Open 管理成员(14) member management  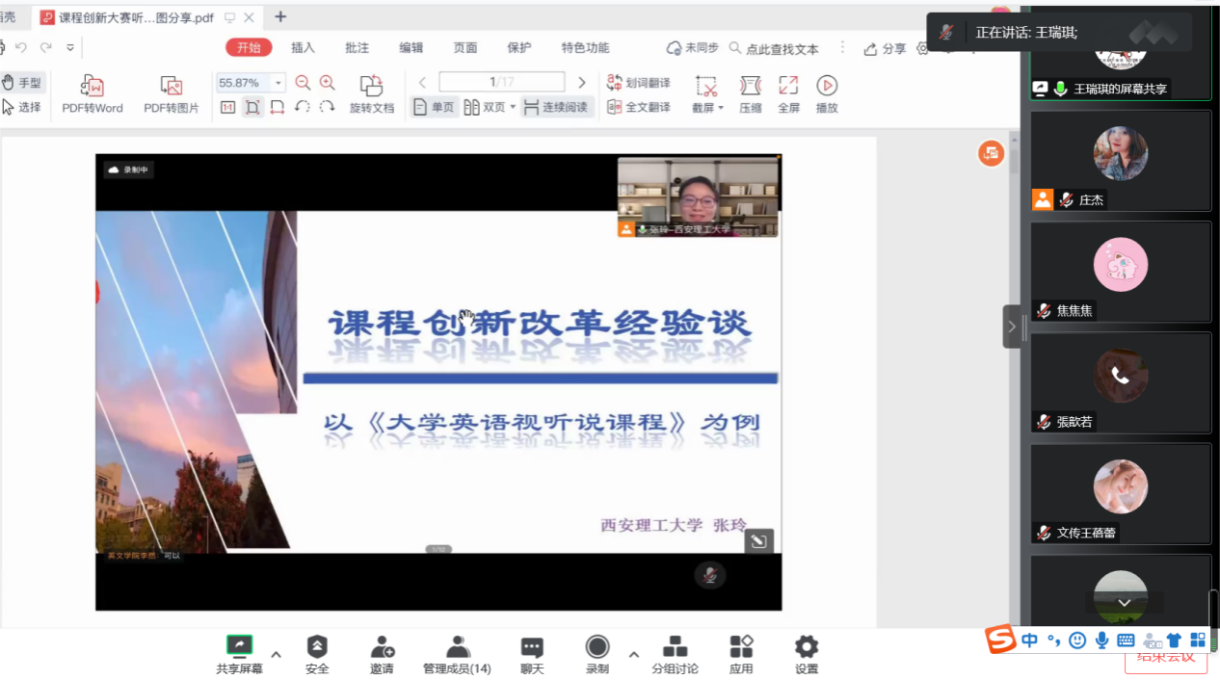point(457,655)
